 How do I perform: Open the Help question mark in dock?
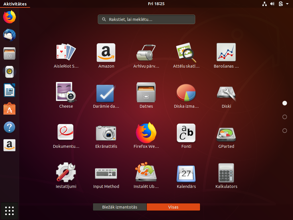[x=9, y=127]
